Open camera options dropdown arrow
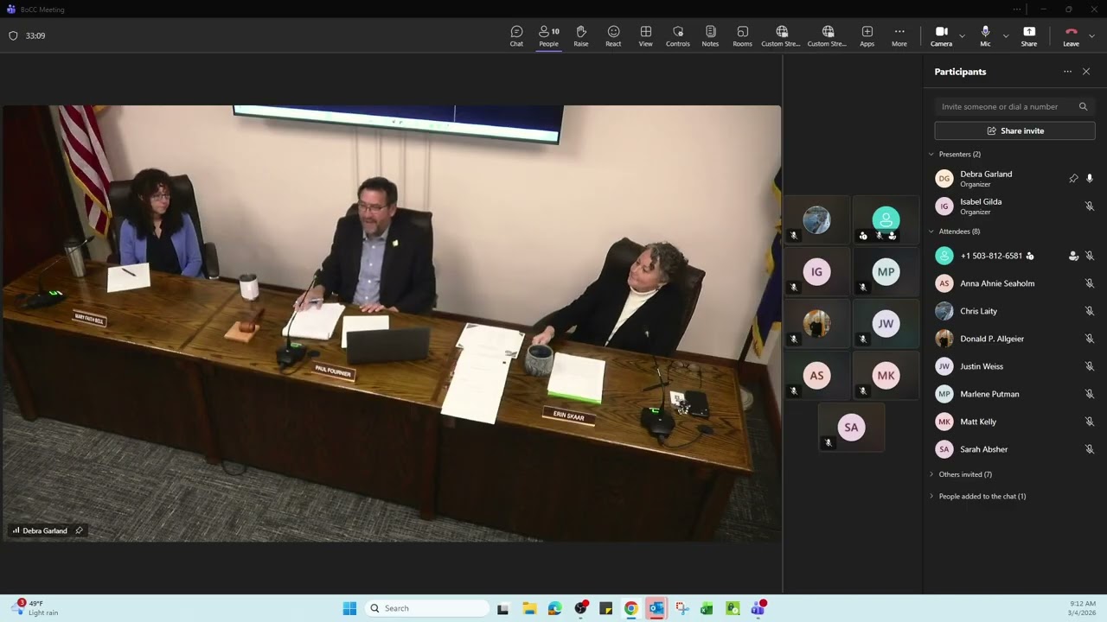The image size is (1107, 622). click(962, 36)
